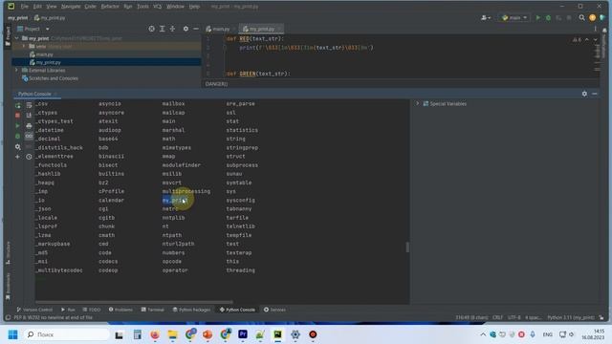Viewport: 612px width, 344px height.
Task: Switch to the my_print.py editor tab
Action: click(x=261, y=29)
